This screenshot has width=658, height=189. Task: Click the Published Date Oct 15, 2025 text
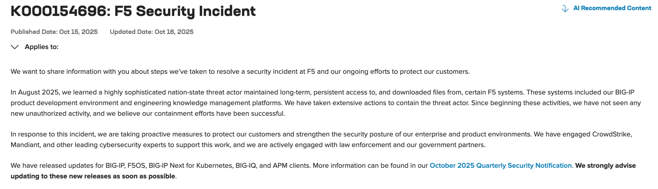pos(54,32)
